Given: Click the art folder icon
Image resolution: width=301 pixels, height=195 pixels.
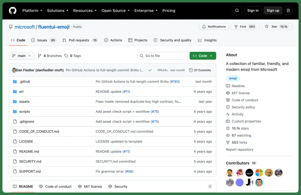Looking at the screenshot, I should coord(15,92).
